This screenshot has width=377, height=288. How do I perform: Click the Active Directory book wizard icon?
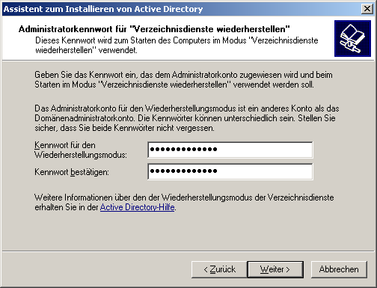[x=352, y=38]
